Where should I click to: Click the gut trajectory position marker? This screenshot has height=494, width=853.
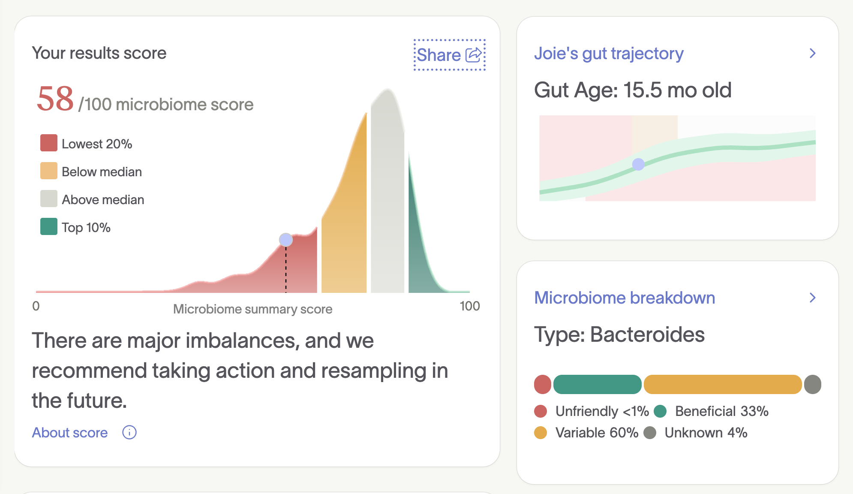click(638, 164)
